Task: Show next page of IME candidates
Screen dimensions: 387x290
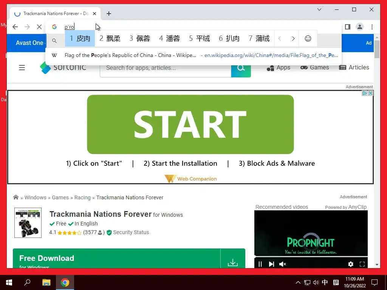Action: pos(293,39)
